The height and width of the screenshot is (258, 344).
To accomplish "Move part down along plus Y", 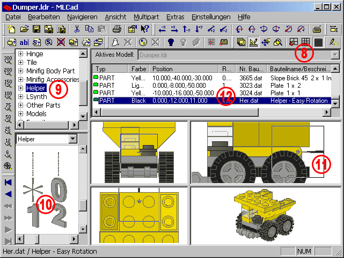I will [x=199, y=29].
